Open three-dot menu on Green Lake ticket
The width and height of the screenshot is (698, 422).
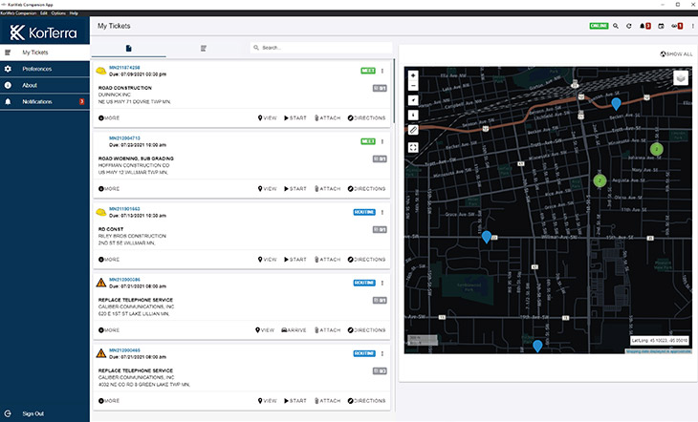coord(382,353)
